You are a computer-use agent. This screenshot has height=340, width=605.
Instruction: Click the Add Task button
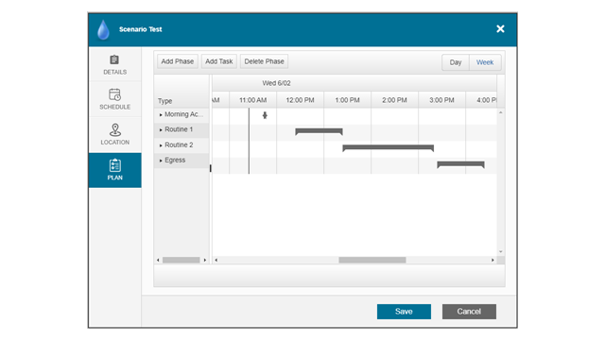point(218,61)
